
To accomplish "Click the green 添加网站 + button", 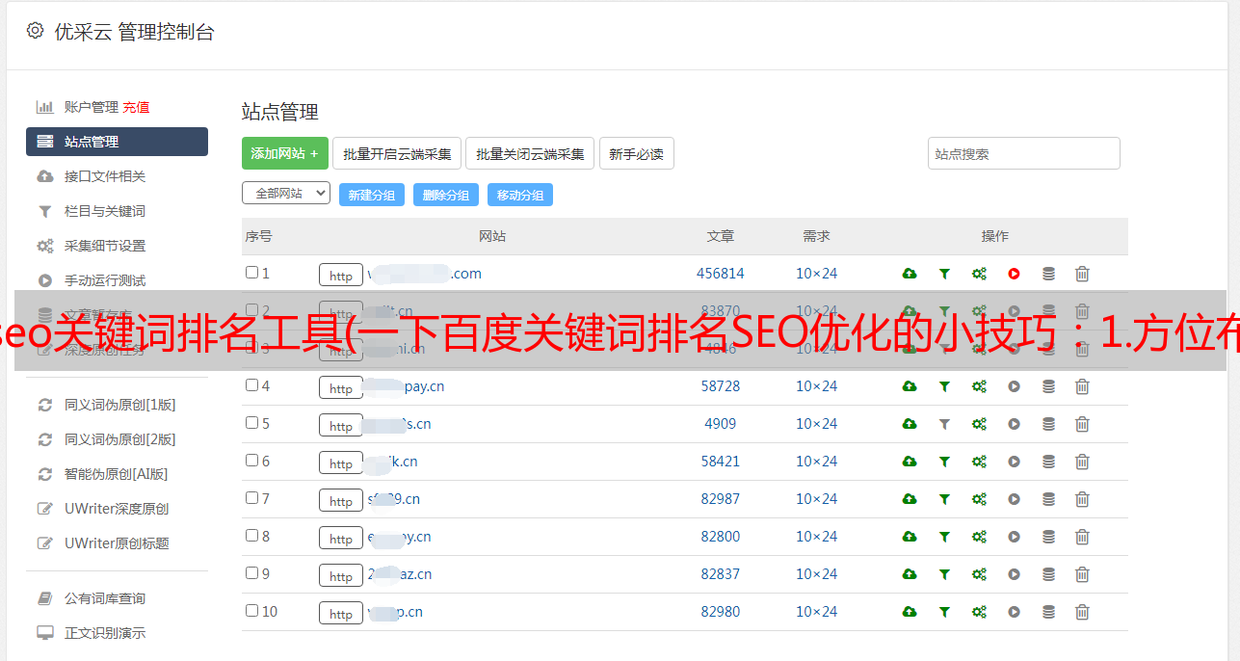I will [285, 153].
